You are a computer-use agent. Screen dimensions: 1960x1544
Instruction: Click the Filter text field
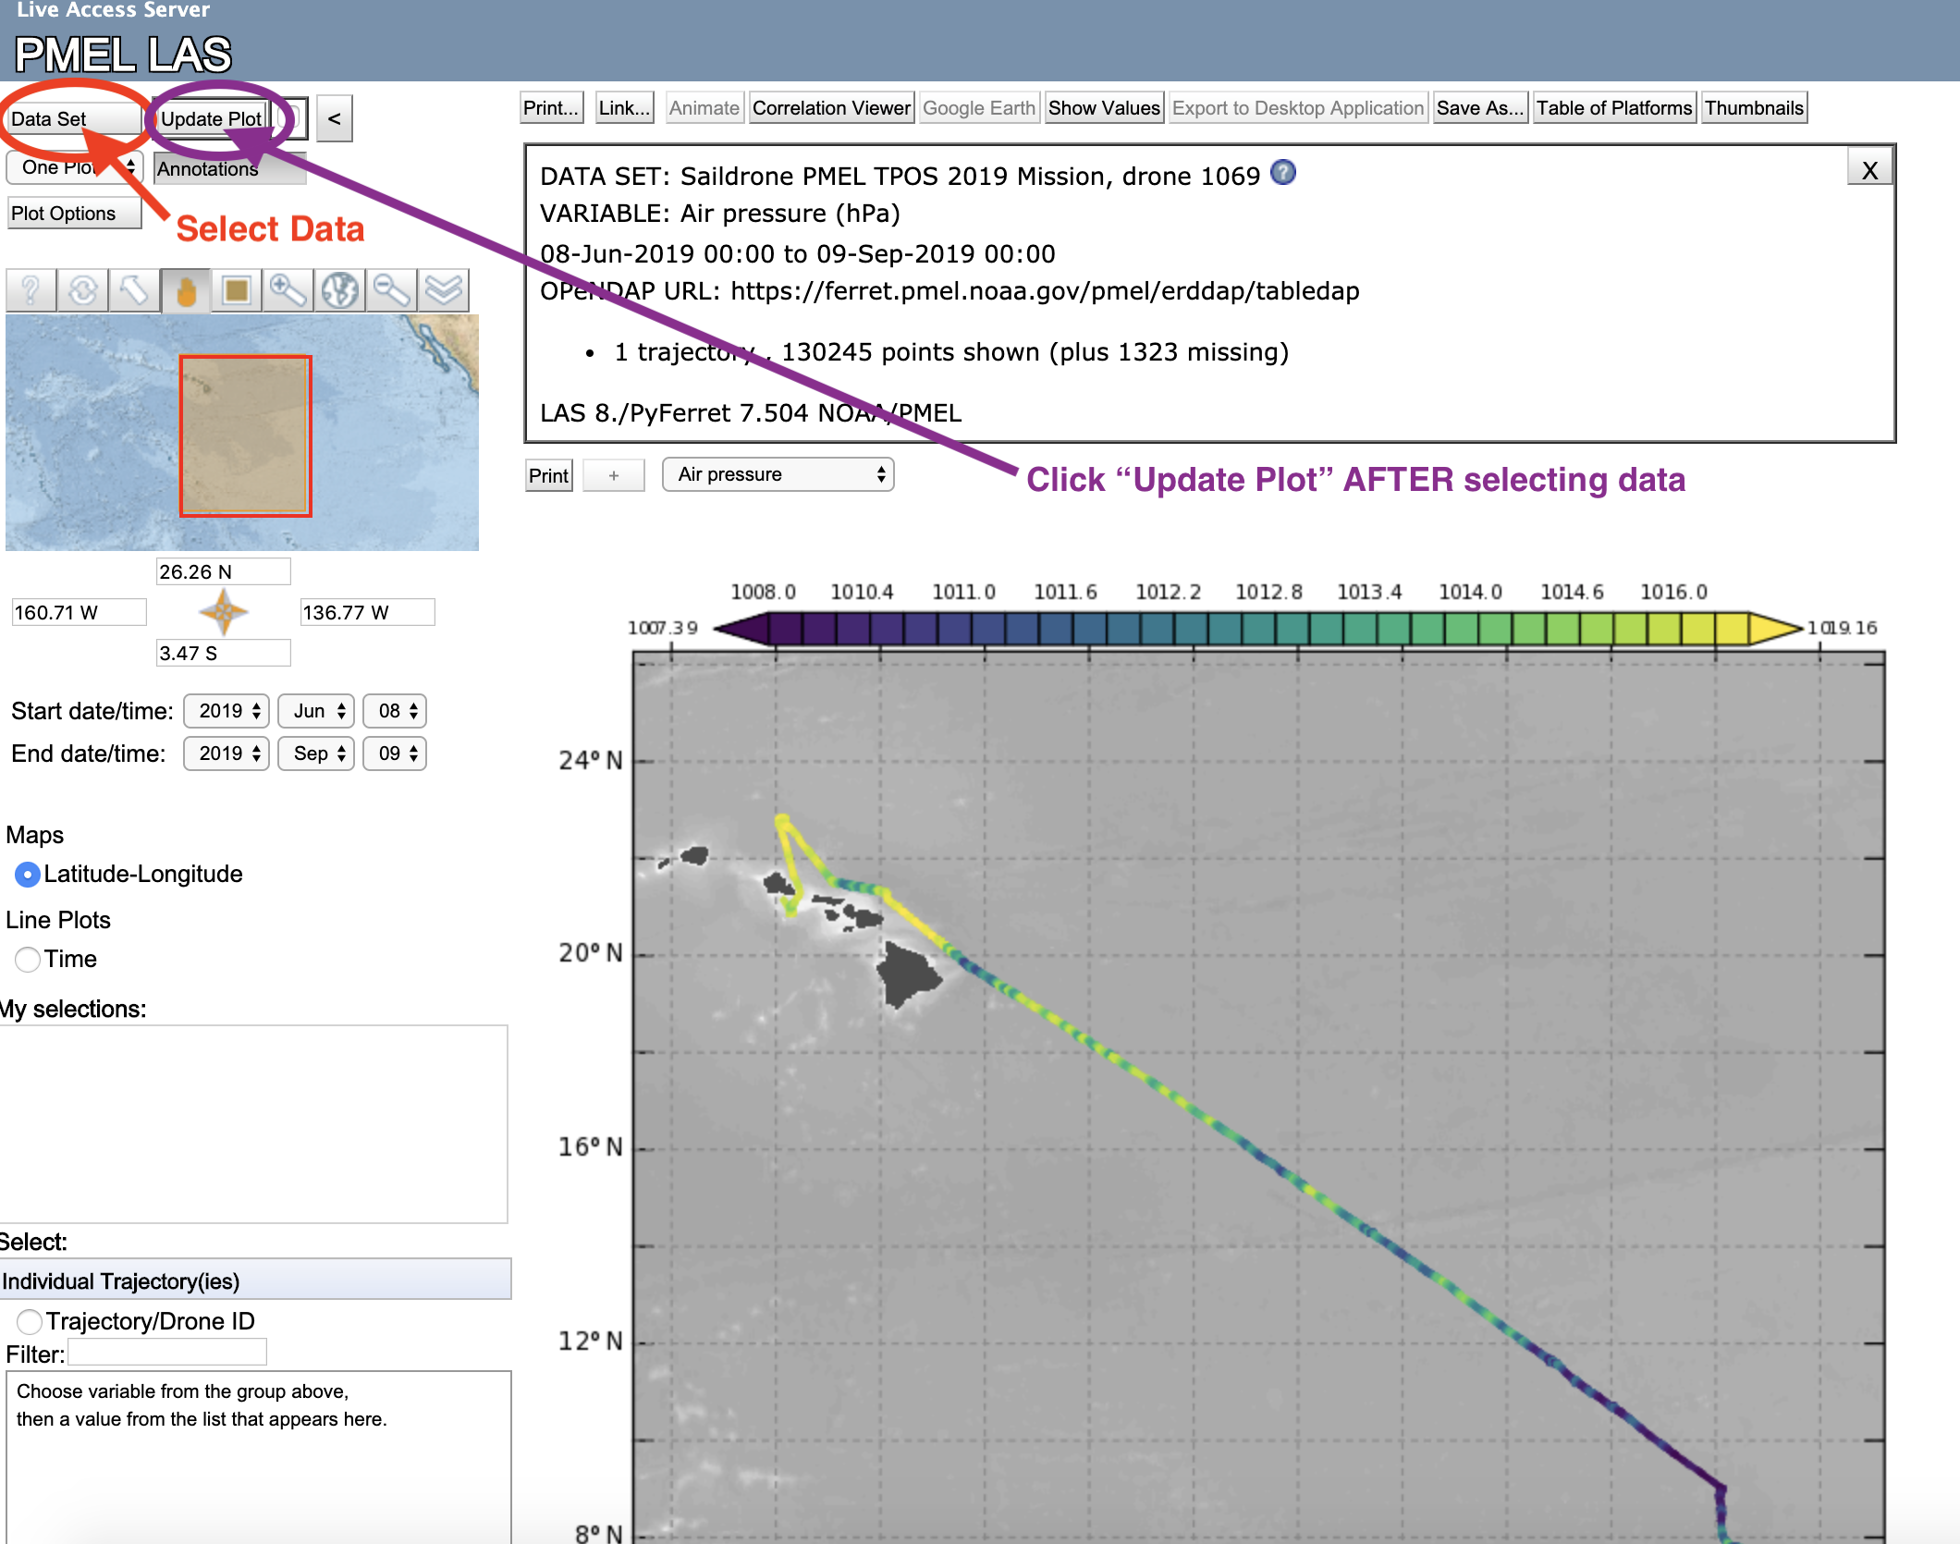pos(167,1353)
